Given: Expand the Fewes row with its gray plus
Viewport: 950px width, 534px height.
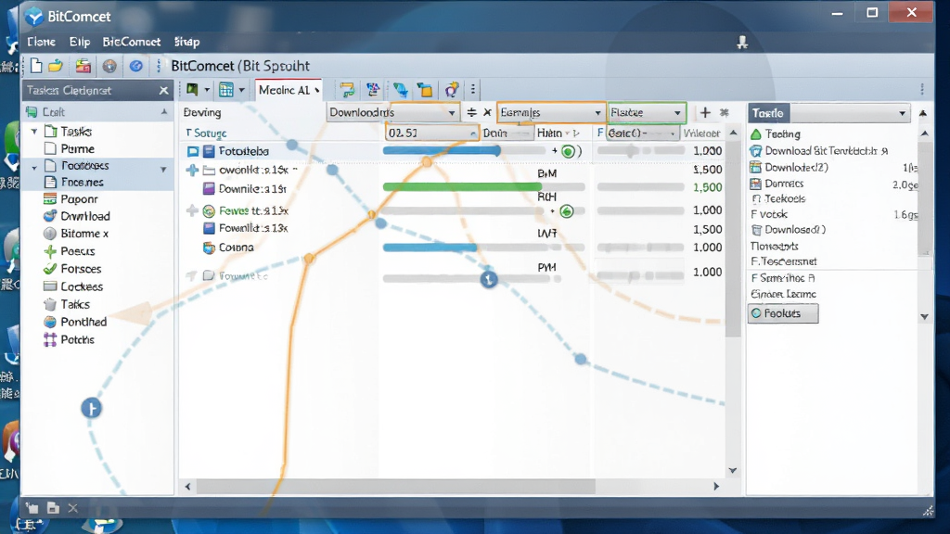Looking at the screenshot, I should pos(192,210).
